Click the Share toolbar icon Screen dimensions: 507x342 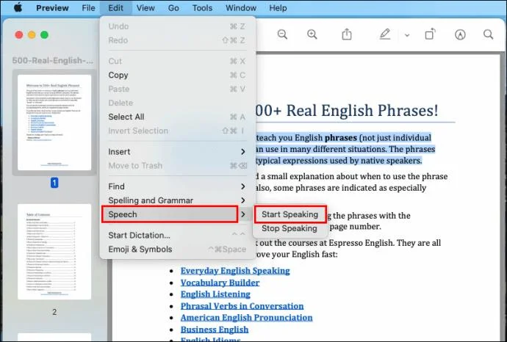click(347, 34)
